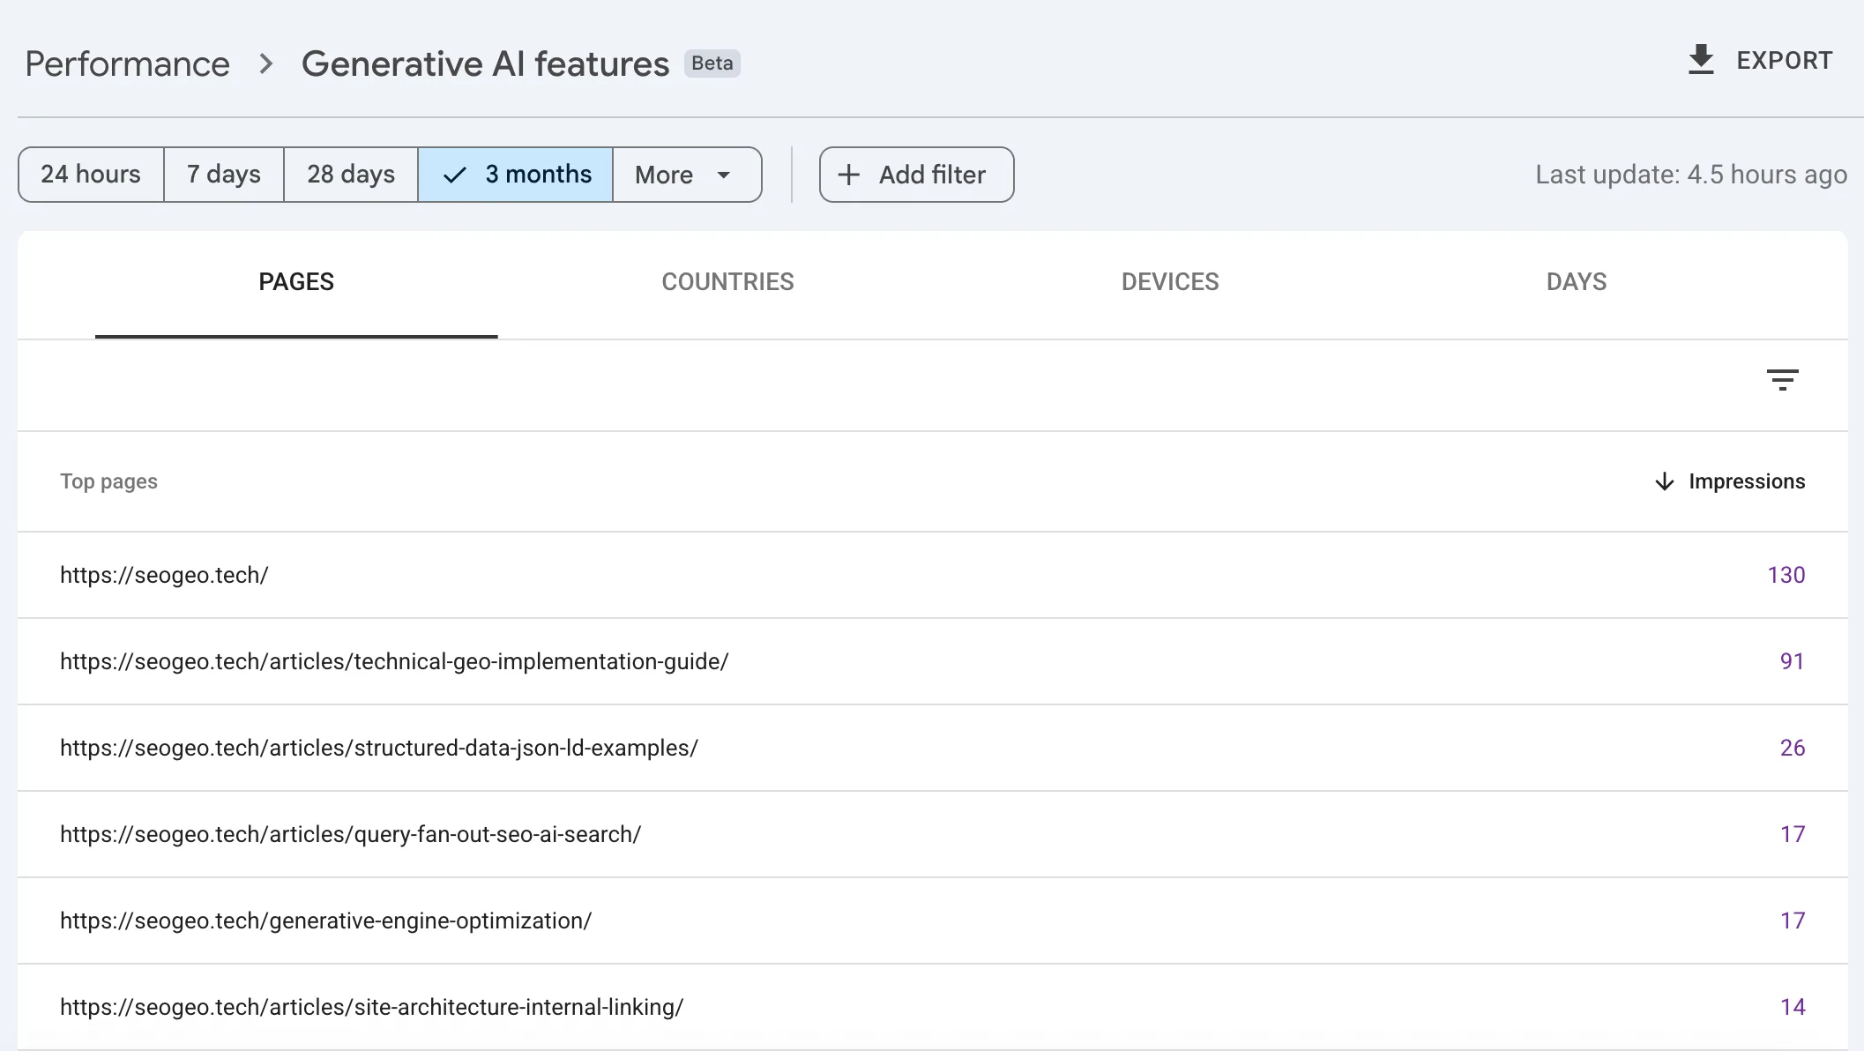Click the 130 impressions value
The image size is (1864, 1051).
click(x=1786, y=575)
